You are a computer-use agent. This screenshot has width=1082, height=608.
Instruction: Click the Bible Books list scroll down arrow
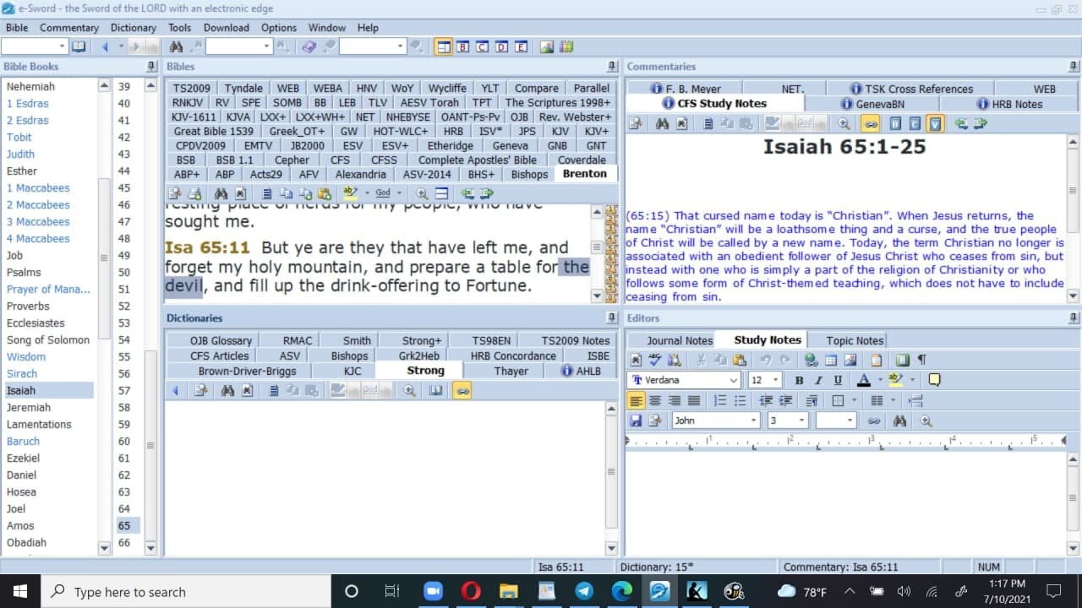point(104,548)
